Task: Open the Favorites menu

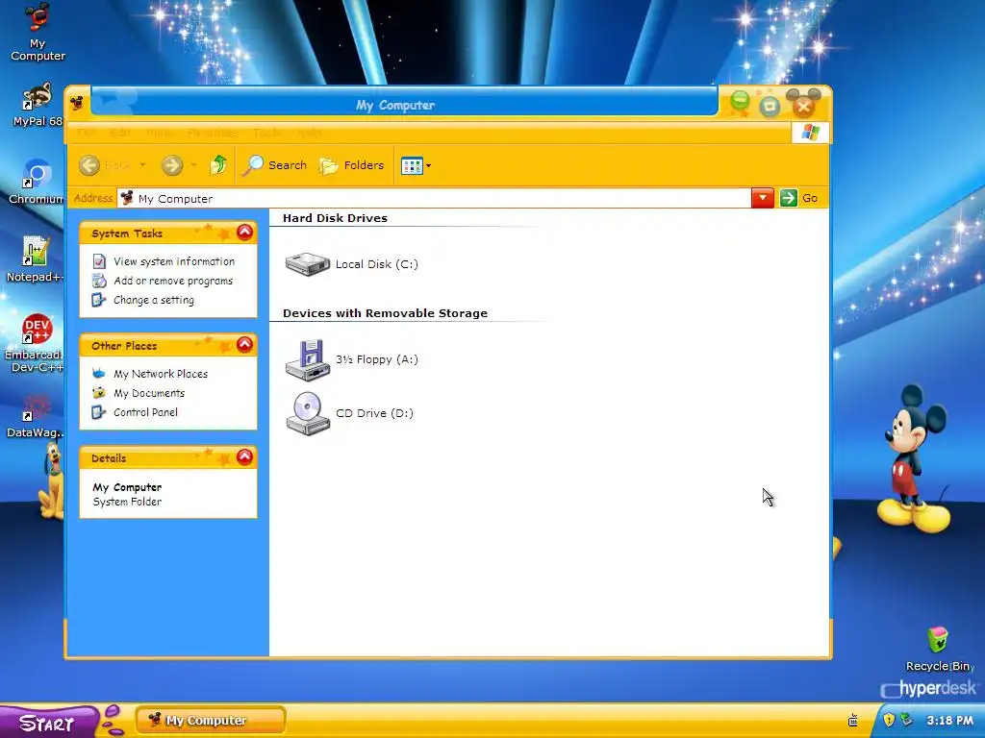Action: [213, 133]
